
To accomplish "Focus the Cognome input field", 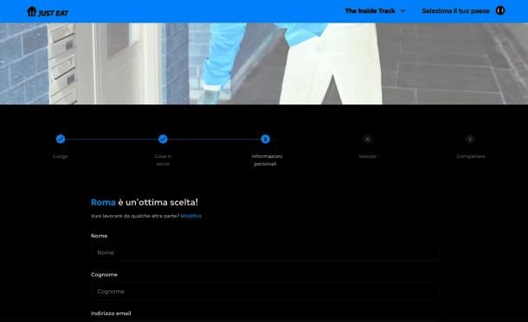I will point(265,292).
